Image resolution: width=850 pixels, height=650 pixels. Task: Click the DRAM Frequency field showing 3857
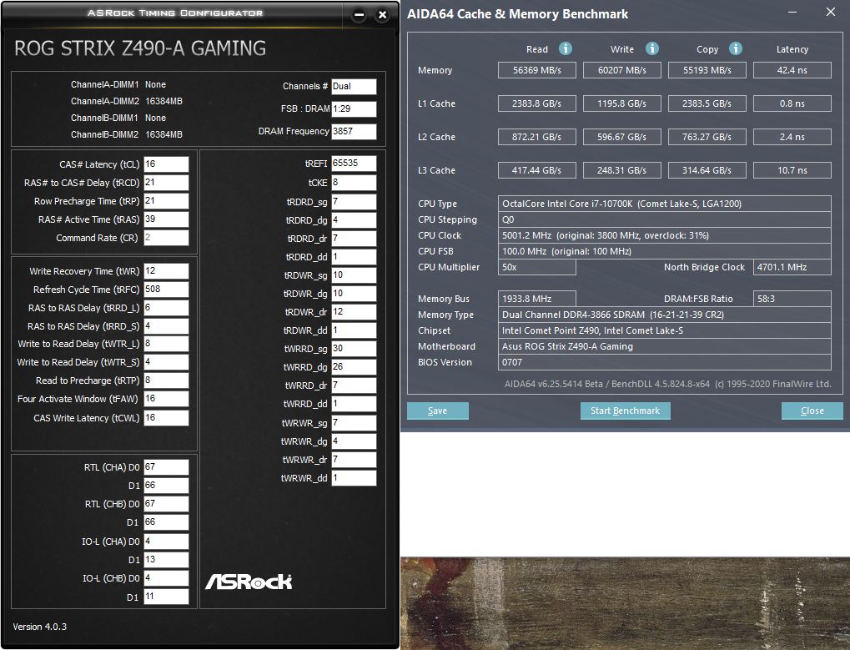354,132
